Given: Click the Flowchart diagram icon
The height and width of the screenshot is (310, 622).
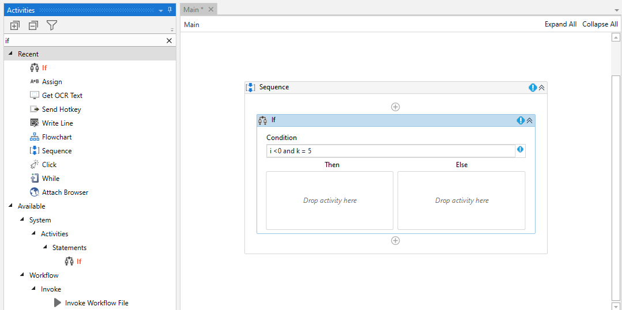Looking at the screenshot, I should [35, 137].
